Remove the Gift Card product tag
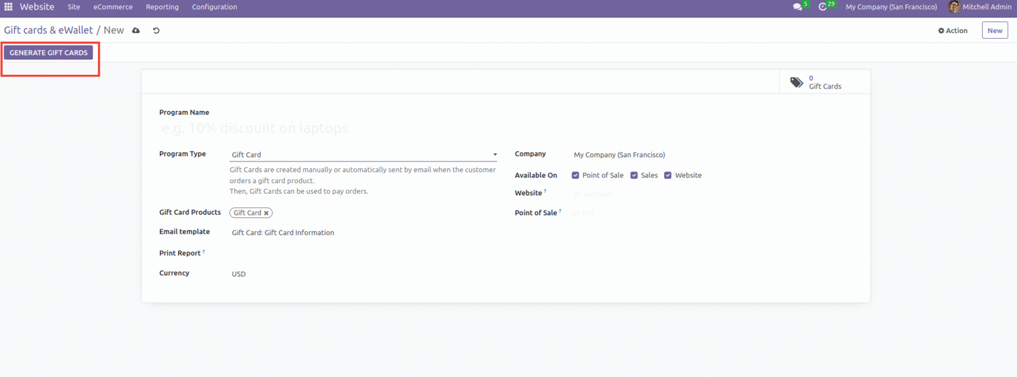Image resolution: width=1017 pixels, height=377 pixels. [266, 213]
